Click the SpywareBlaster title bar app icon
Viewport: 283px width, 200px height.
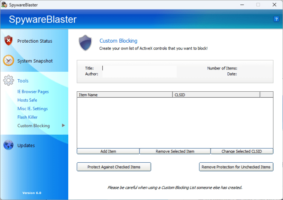(4, 5)
